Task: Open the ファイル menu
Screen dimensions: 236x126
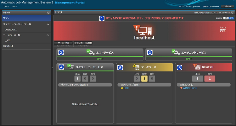Action: [x=6, y=7]
